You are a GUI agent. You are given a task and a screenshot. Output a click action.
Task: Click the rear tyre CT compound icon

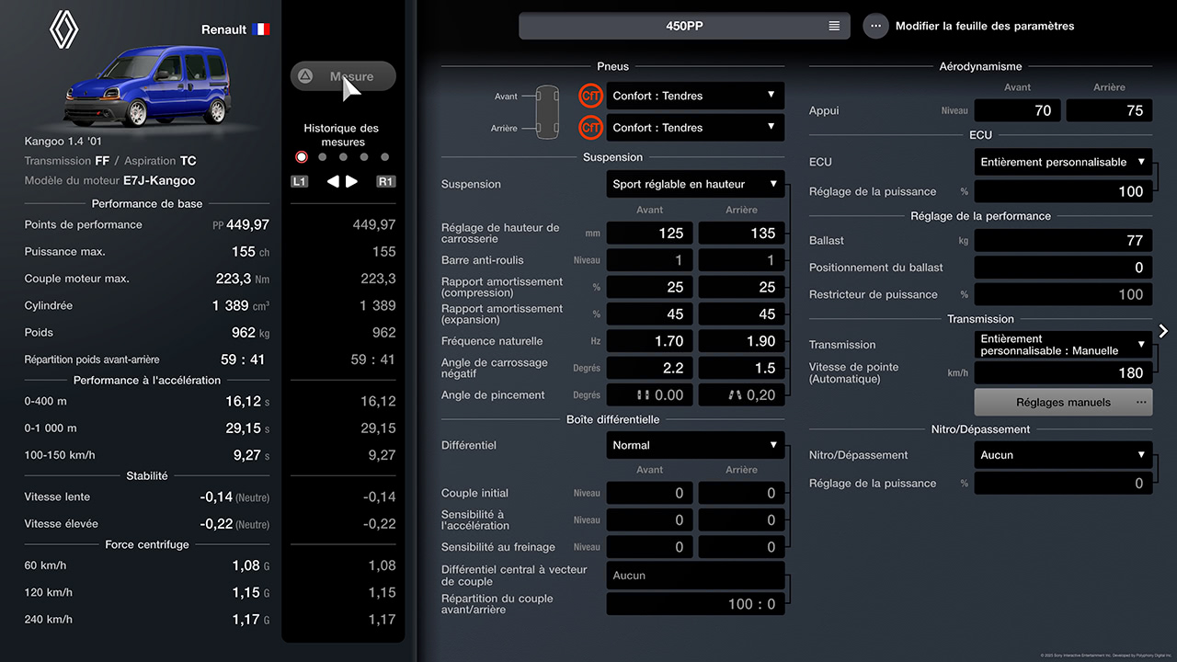click(591, 128)
